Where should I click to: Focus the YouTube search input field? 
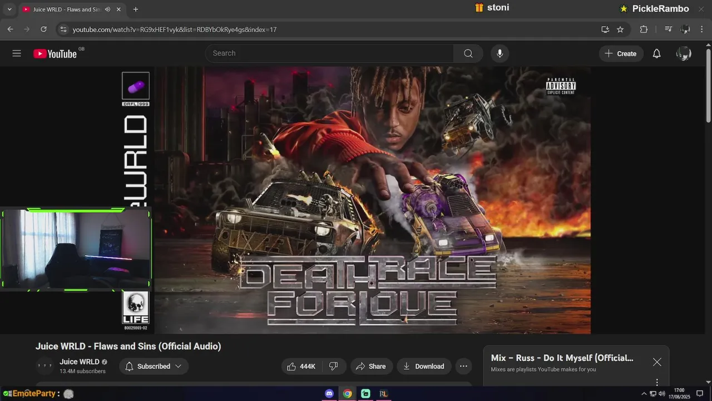[x=329, y=53]
